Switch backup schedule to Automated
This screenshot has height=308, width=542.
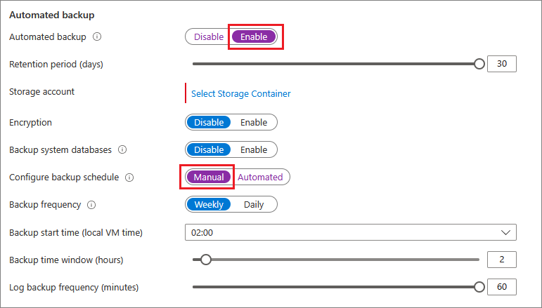point(260,177)
